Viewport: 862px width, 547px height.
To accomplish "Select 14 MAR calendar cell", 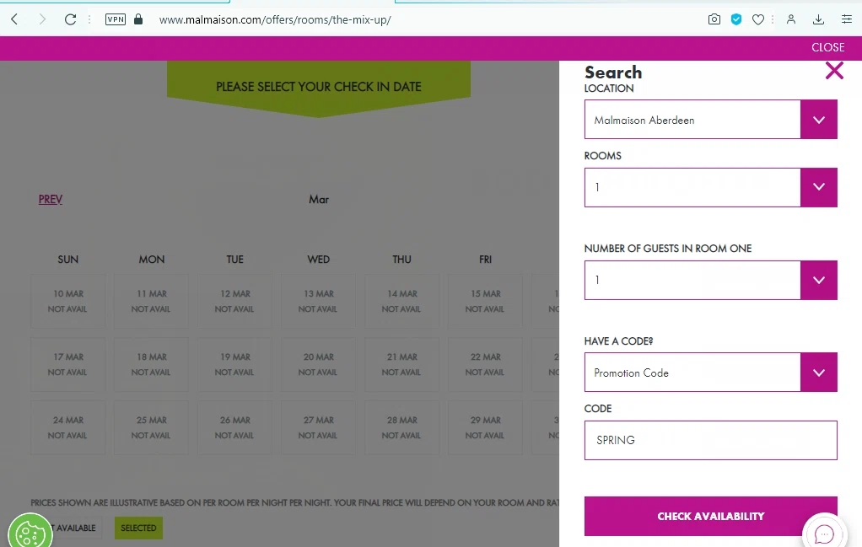I will (401, 302).
